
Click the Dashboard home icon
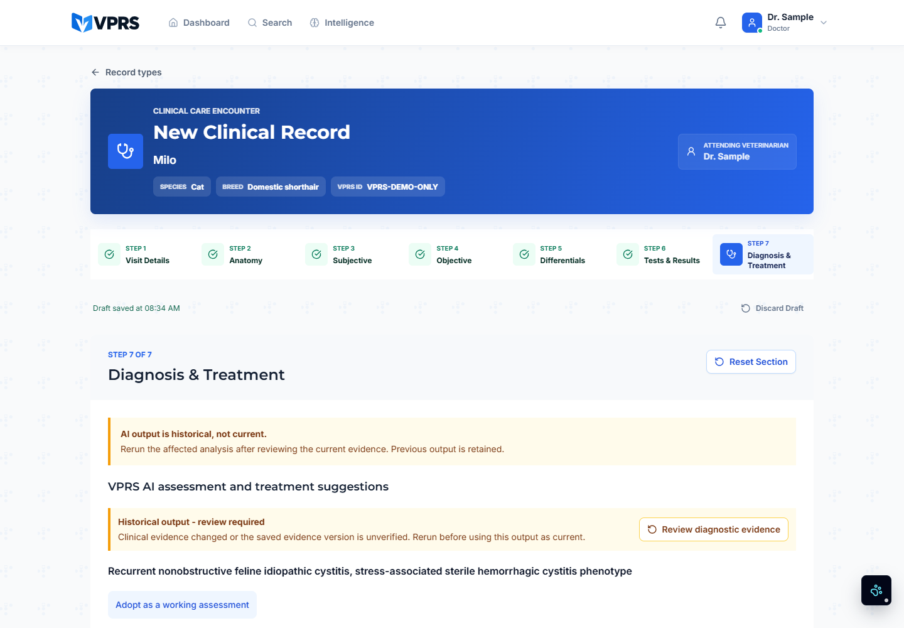(x=173, y=23)
